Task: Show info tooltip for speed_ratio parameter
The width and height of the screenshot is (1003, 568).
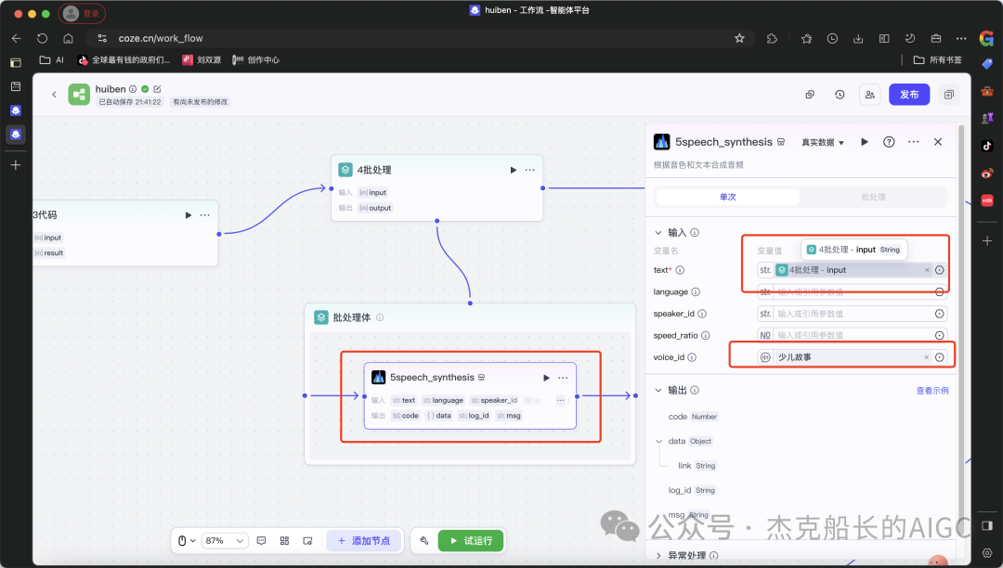Action: 706,335
